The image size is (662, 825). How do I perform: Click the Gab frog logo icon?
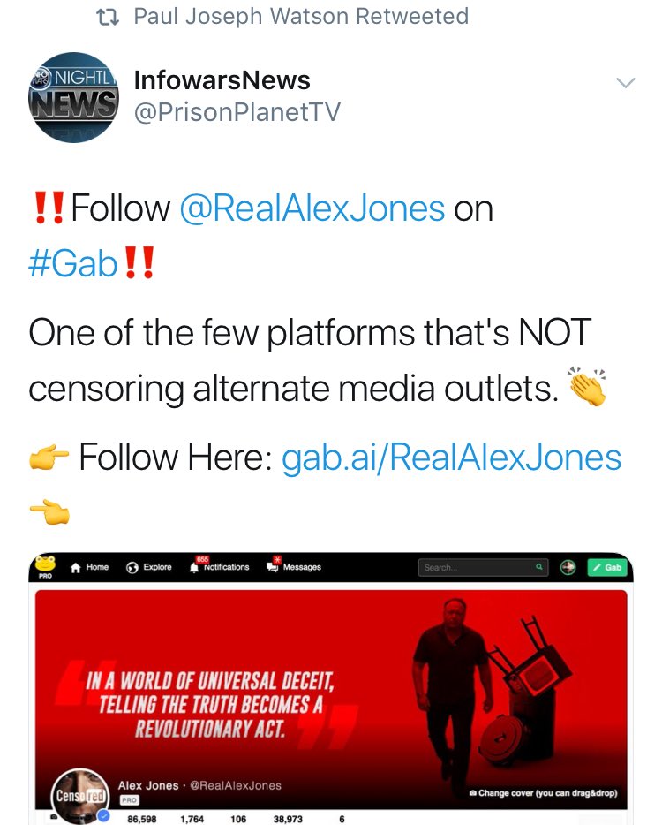point(46,564)
